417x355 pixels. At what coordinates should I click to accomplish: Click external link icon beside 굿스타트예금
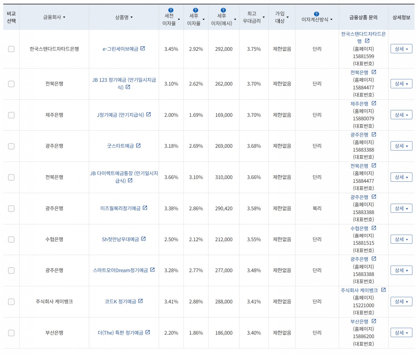click(x=138, y=146)
